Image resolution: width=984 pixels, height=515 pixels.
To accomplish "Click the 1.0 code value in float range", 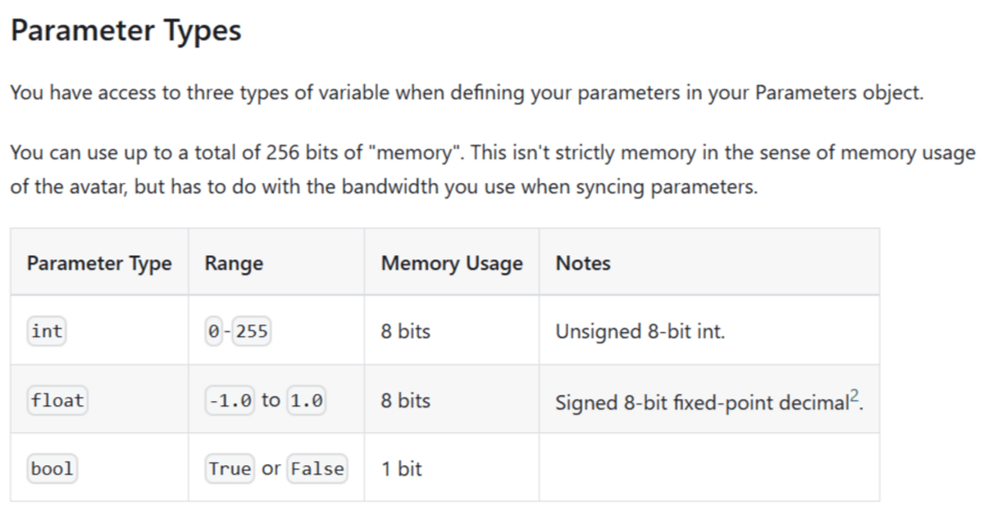I will pos(307,400).
